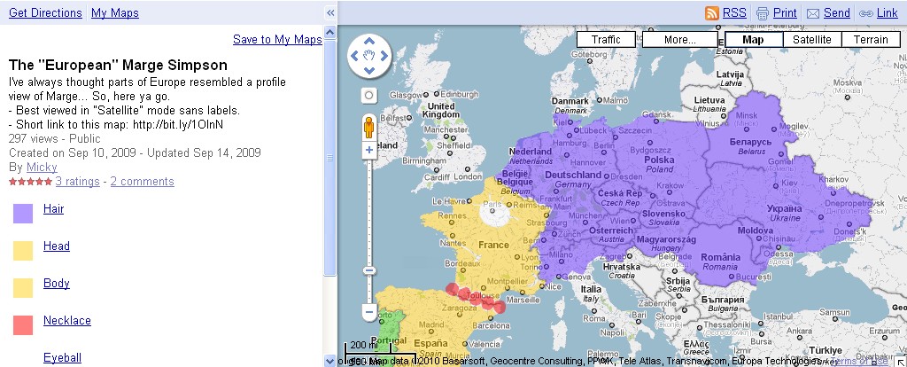Click the RSS feed icon
Screen dimensions: 907x367
[x=711, y=12]
